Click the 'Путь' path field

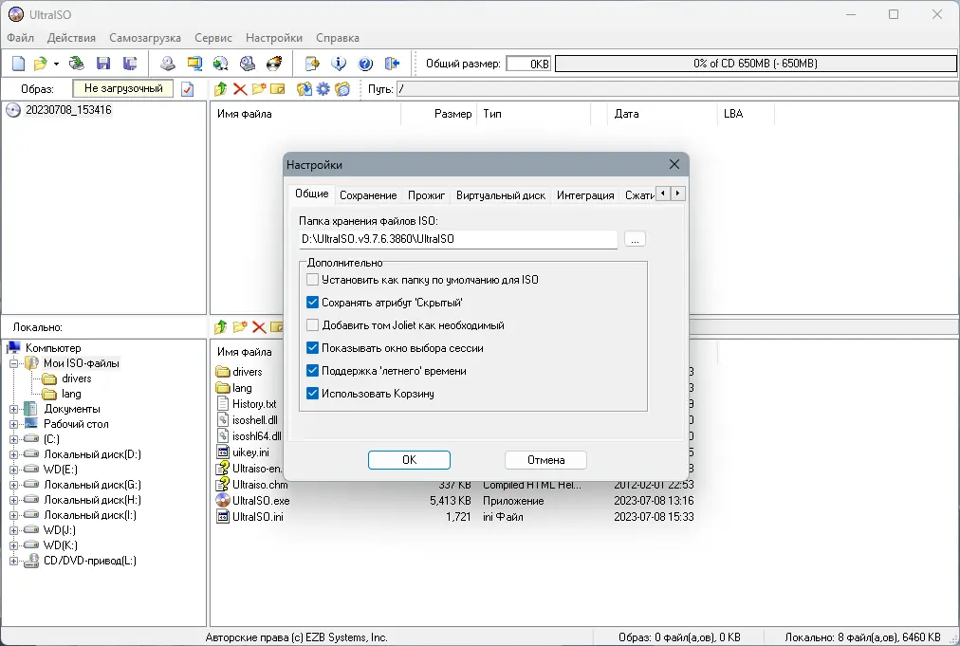tap(677, 89)
